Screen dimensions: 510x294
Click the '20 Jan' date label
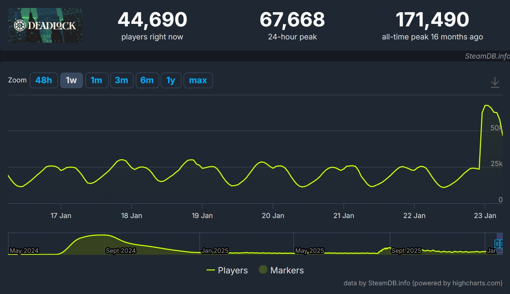[273, 216]
